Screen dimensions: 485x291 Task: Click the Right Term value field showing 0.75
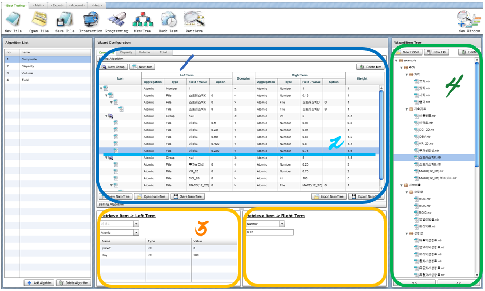pos(269,232)
